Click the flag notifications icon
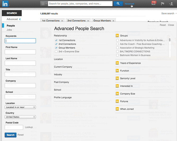The image size is (177, 141). tap(162, 4)
